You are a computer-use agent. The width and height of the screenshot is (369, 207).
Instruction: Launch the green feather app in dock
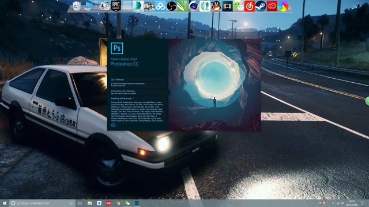(183, 6)
